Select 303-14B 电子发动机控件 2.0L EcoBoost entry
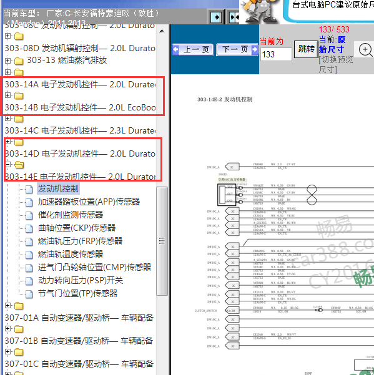The height and width of the screenshot is (375, 374). [x=80, y=107]
